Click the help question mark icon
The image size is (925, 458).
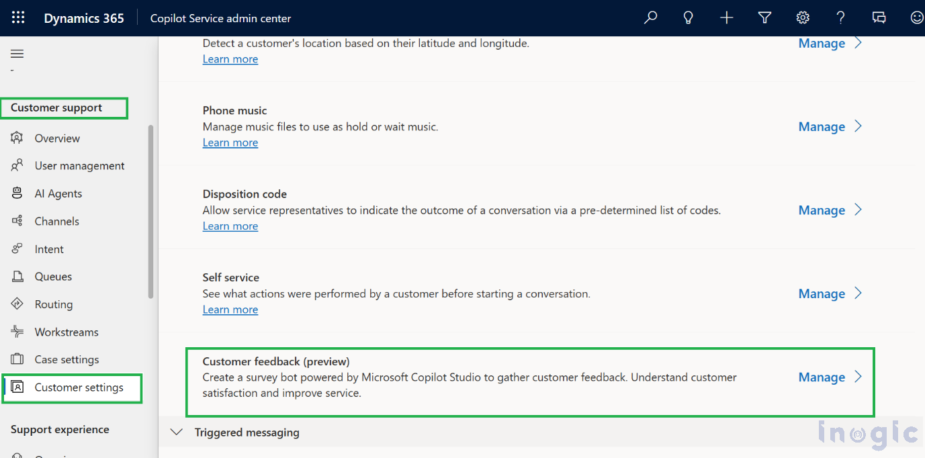point(840,18)
